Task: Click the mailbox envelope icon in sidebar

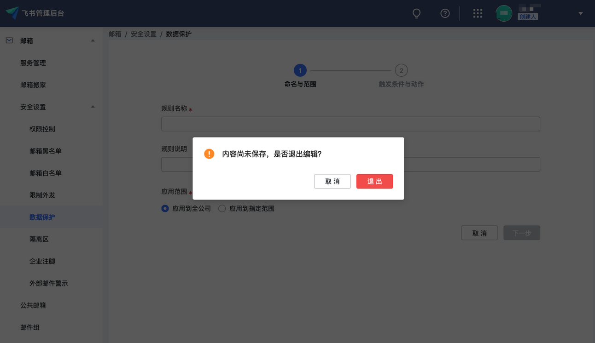Action: (x=9, y=40)
